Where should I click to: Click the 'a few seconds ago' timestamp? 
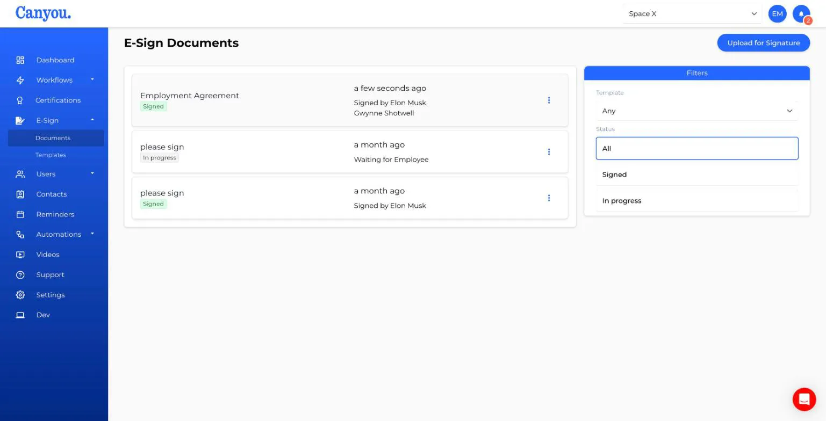tap(390, 88)
